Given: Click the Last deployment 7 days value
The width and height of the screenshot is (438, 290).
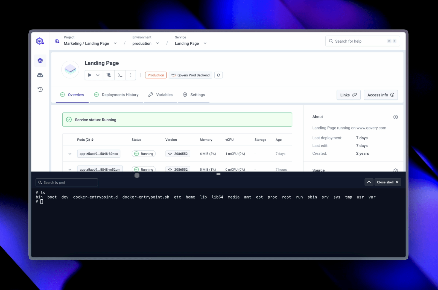Looking at the screenshot, I should tap(362, 138).
